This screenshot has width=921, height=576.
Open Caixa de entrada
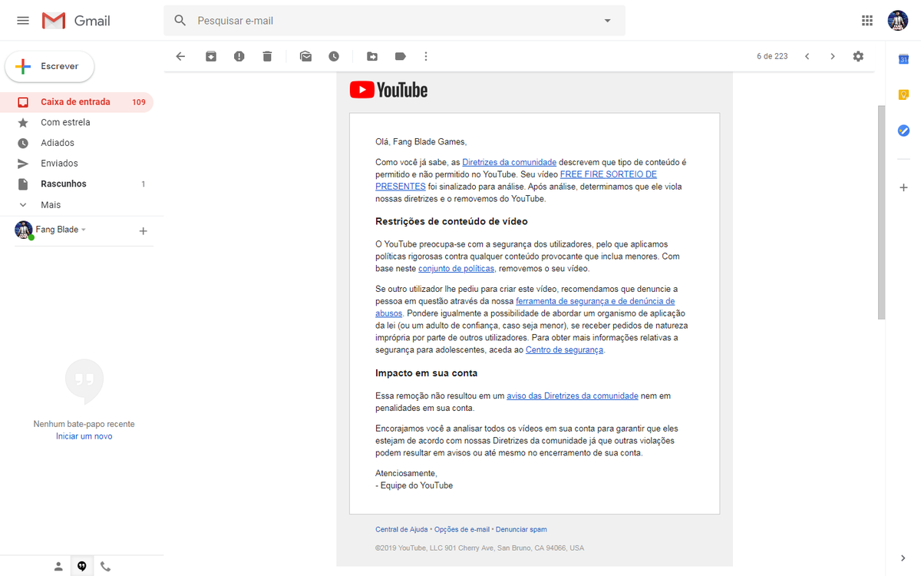(x=77, y=102)
